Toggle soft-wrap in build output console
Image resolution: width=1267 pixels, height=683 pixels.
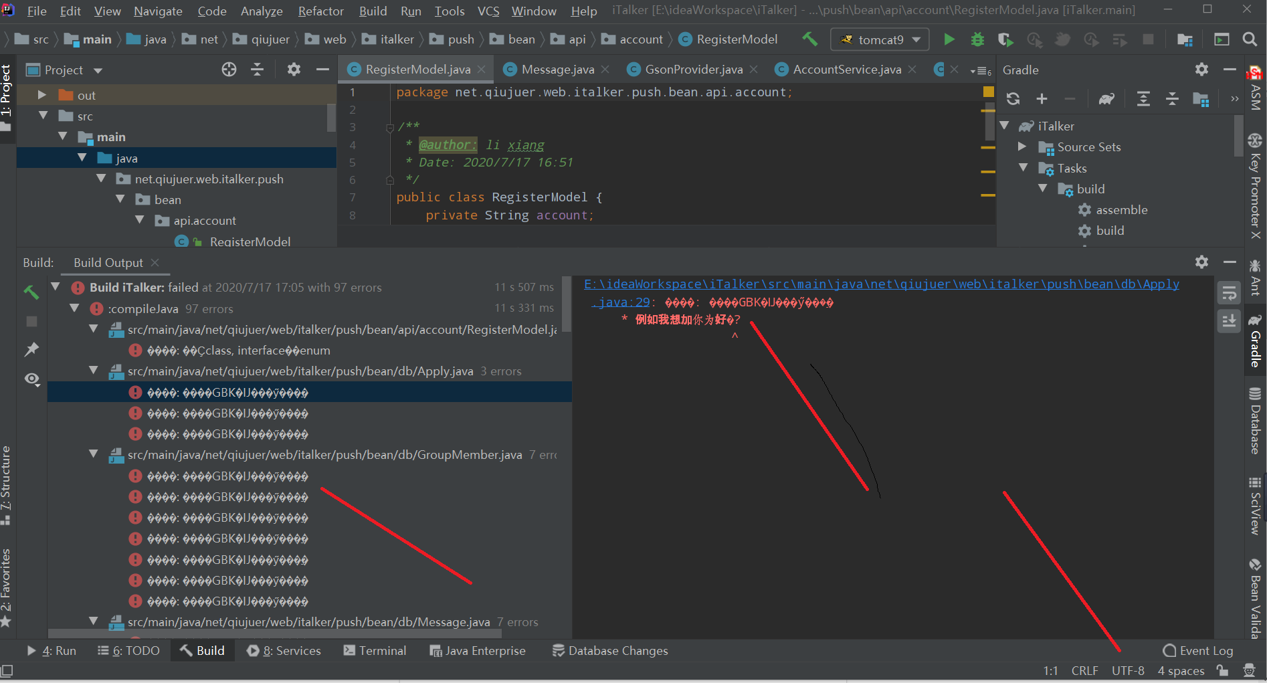[x=1229, y=292]
